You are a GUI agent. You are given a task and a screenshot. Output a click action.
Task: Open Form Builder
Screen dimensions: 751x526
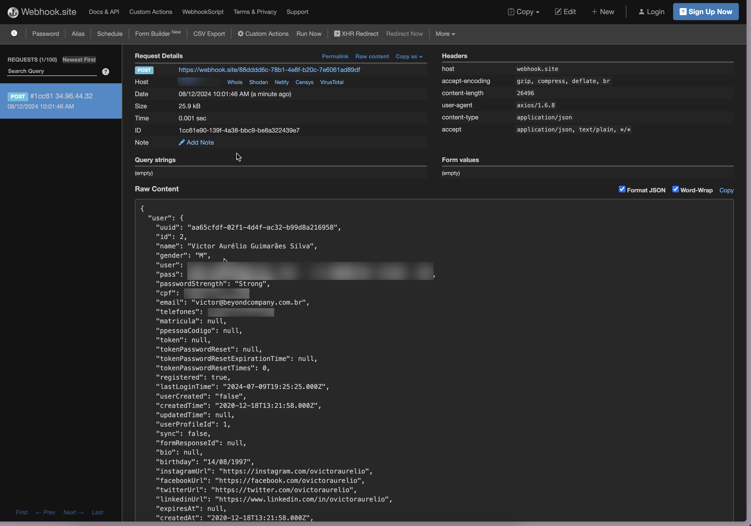158,33
